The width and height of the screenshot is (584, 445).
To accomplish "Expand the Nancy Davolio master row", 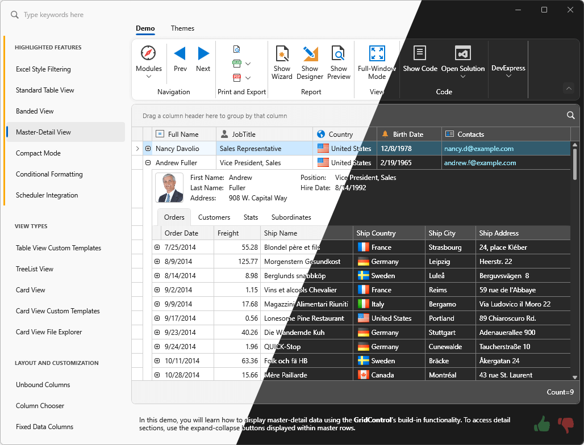I will point(148,148).
